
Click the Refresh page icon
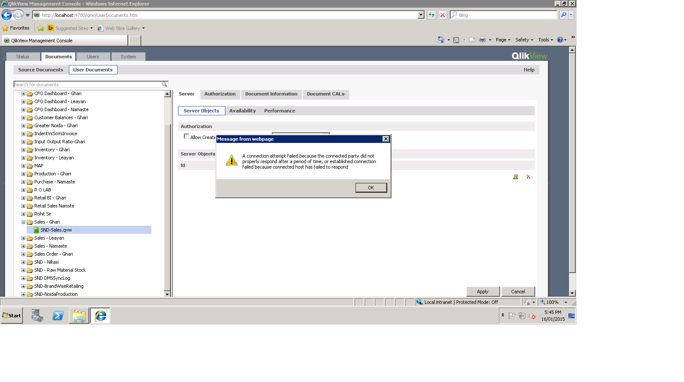coord(432,15)
